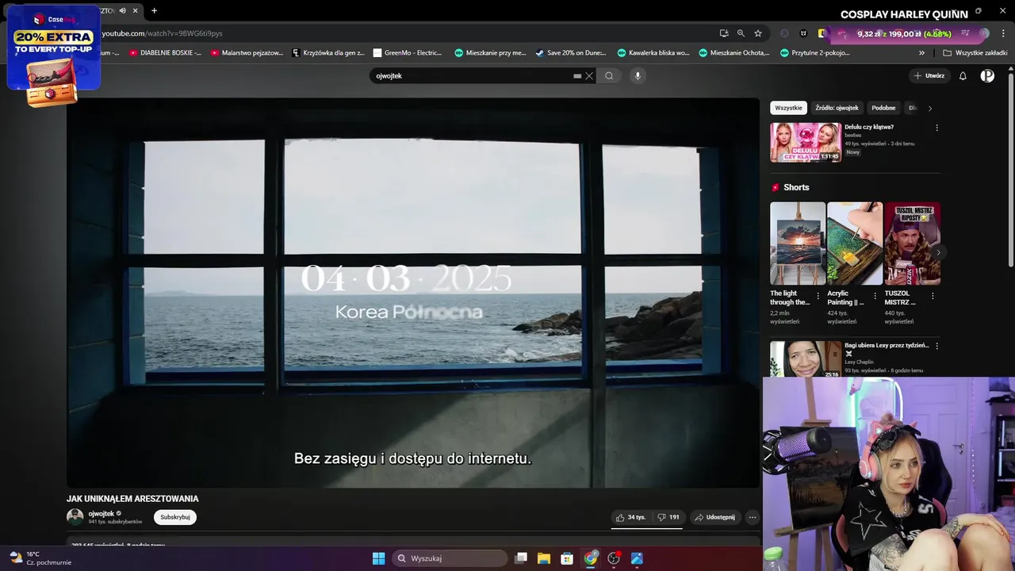Open options for Acrylic Painting short
Image resolution: width=1015 pixels, height=571 pixels.
pos(875,296)
